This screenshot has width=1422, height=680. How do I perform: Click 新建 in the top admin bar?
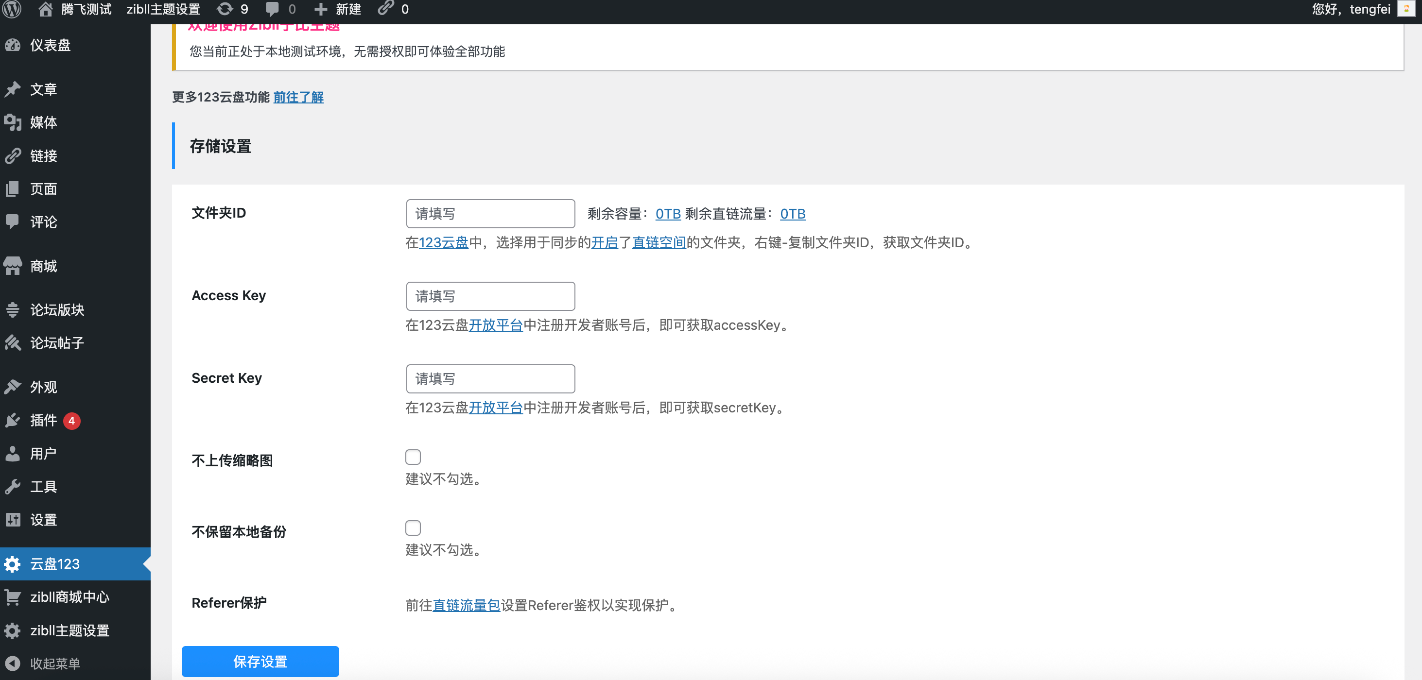click(347, 8)
